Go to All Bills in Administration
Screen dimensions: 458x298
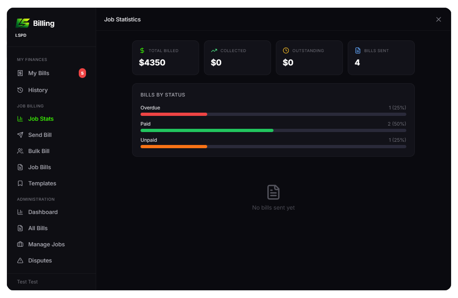pos(38,228)
